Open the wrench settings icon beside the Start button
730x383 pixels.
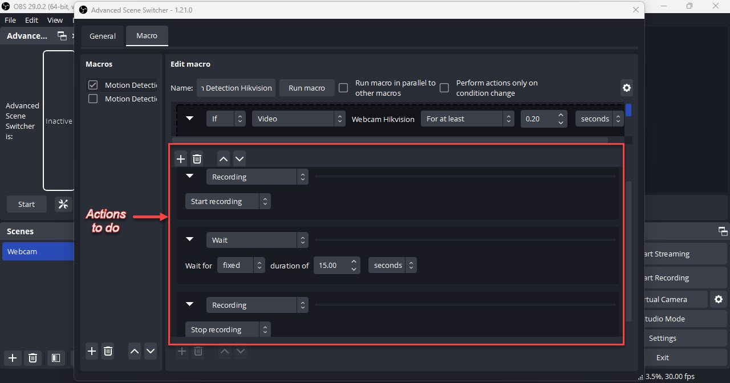pos(63,204)
